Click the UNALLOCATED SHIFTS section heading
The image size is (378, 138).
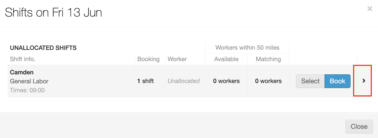pyautogui.click(x=43, y=48)
